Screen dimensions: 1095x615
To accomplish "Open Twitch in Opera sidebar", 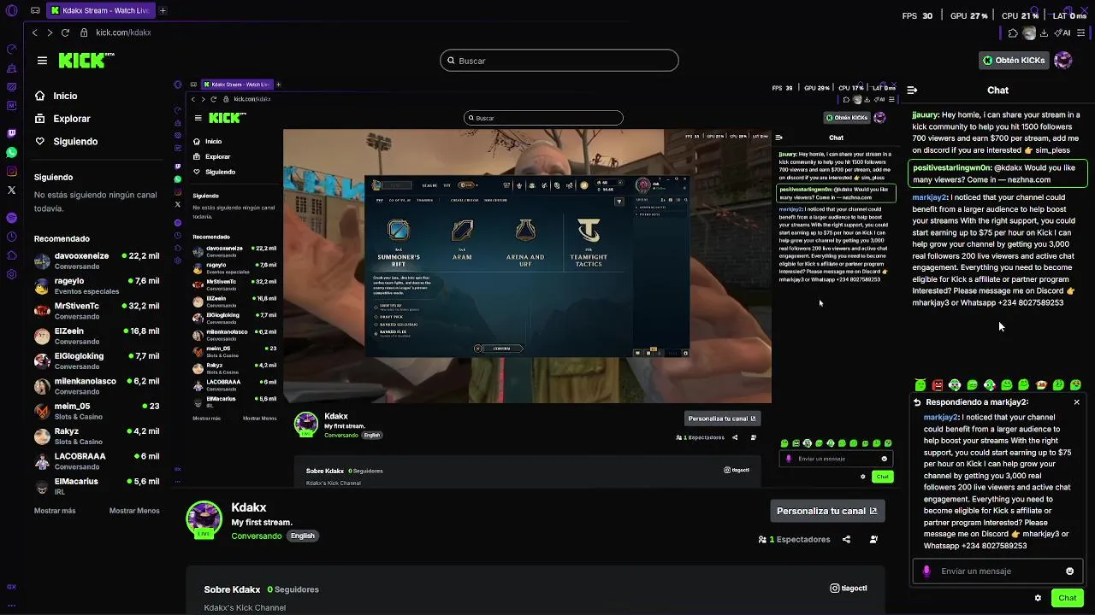I will click(x=11, y=133).
